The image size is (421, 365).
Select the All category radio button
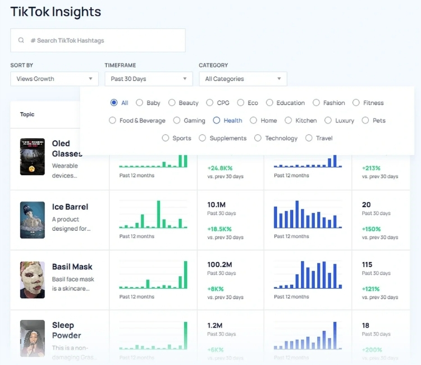click(114, 103)
